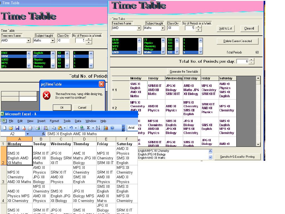The image size is (285, 214).
Task: Click the Excel Help question mark icon
Action: (x=112, y=128)
